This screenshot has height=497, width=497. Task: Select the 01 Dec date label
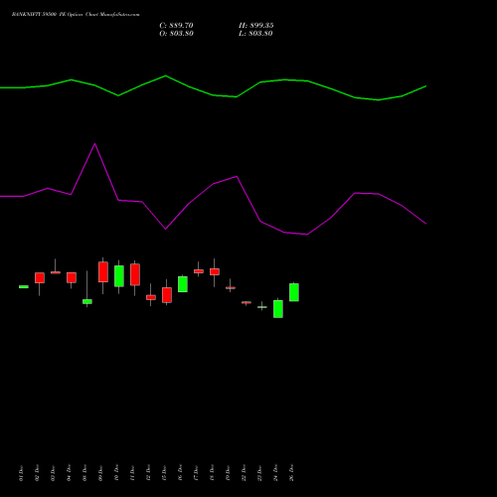point(21,473)
